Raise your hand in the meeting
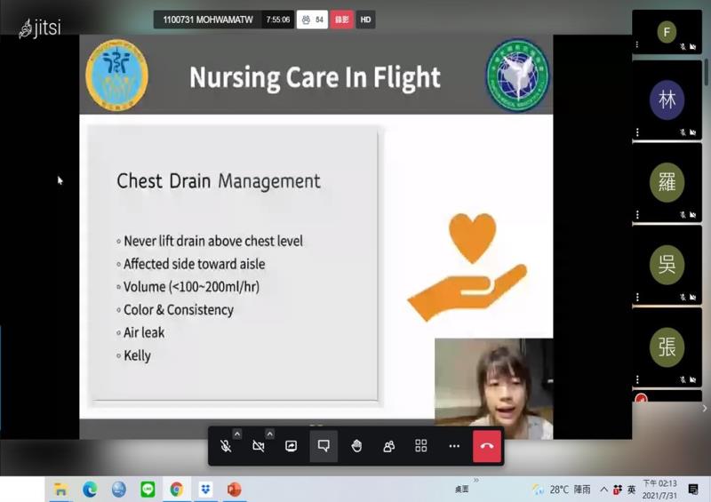 click(x=356, y=446)
